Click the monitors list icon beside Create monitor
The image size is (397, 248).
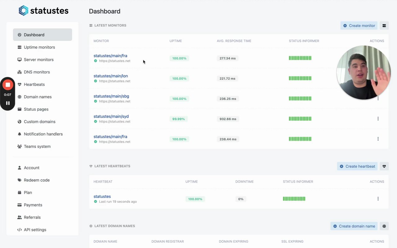pyautogui.click(x=384, y=25)
